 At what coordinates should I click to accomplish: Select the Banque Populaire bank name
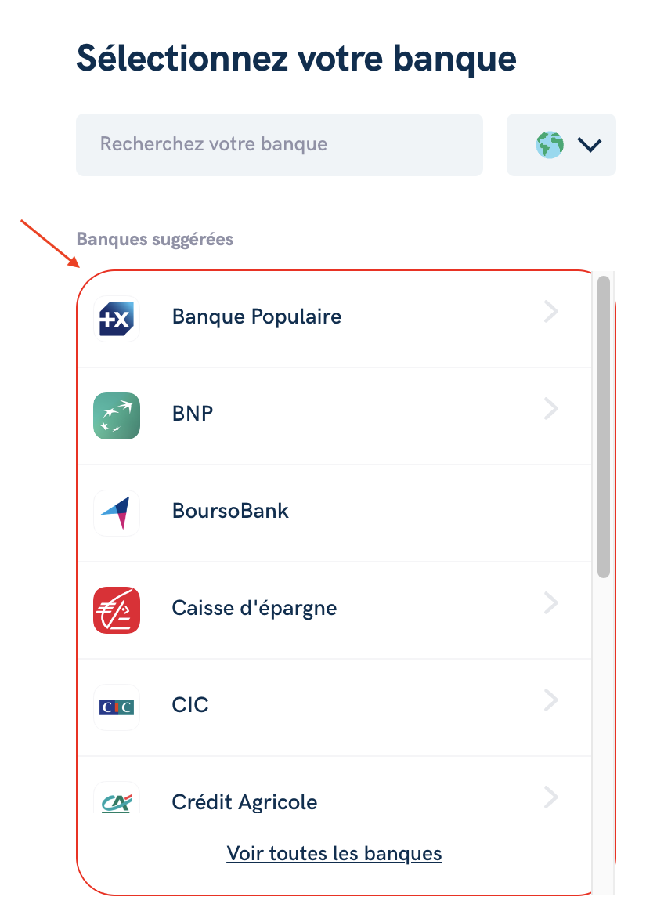[x=257, y=316]
